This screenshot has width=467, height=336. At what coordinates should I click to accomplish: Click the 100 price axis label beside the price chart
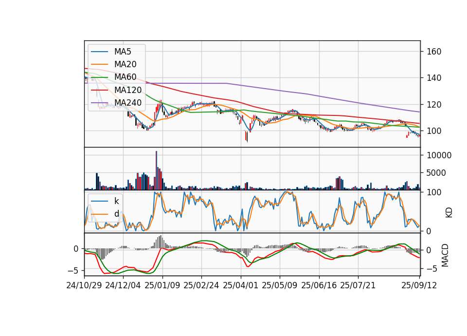point(434,131)
